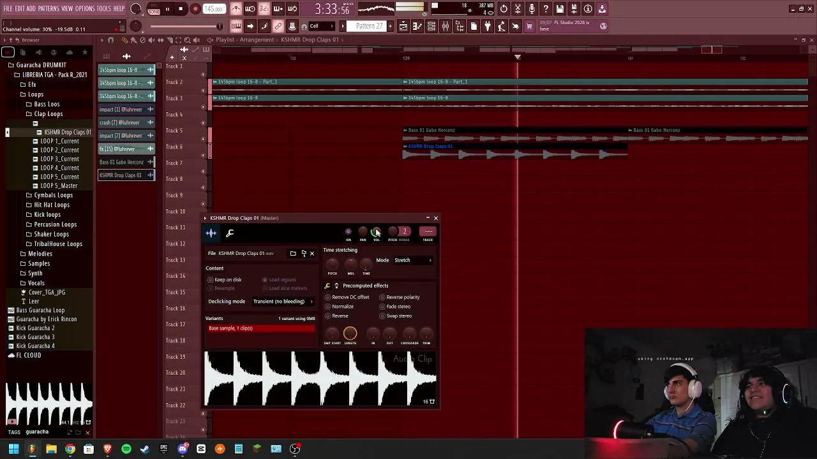Clear the browser tags with X
Image resolution: width=817 pixels, height=459 pixels.
coord(87,433)
